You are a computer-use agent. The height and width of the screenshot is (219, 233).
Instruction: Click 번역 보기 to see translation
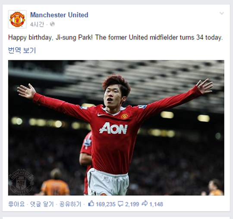point(22,50)
